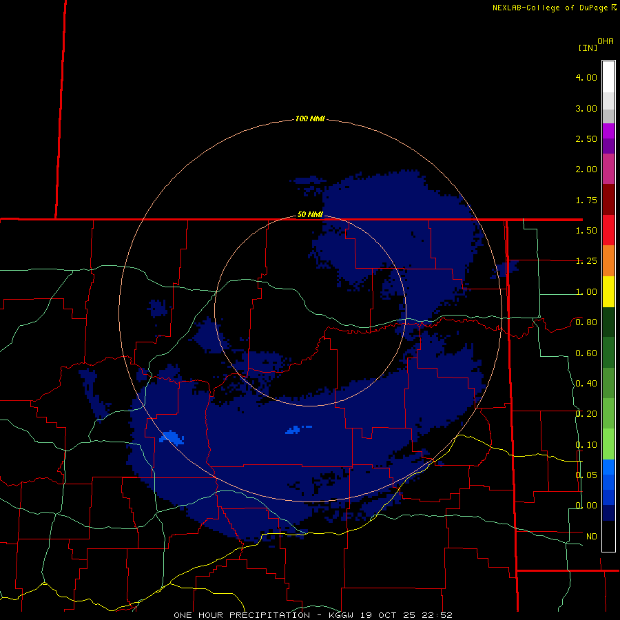Pick the bright red legend swatch
620x620 pixels.
(x=608, y=230)
